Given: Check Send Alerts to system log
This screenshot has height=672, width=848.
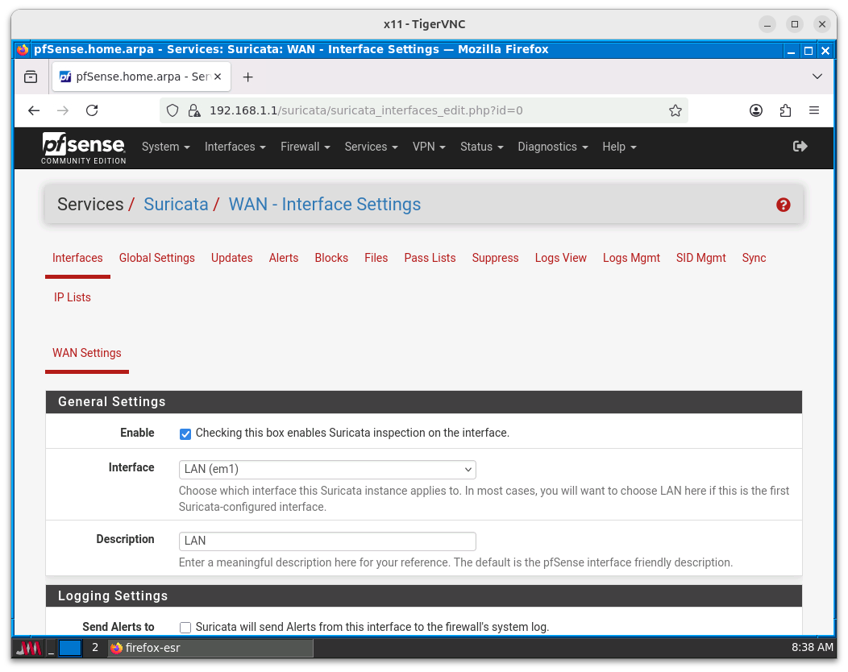Looking at the screenshot, I should tap(185, 628).
